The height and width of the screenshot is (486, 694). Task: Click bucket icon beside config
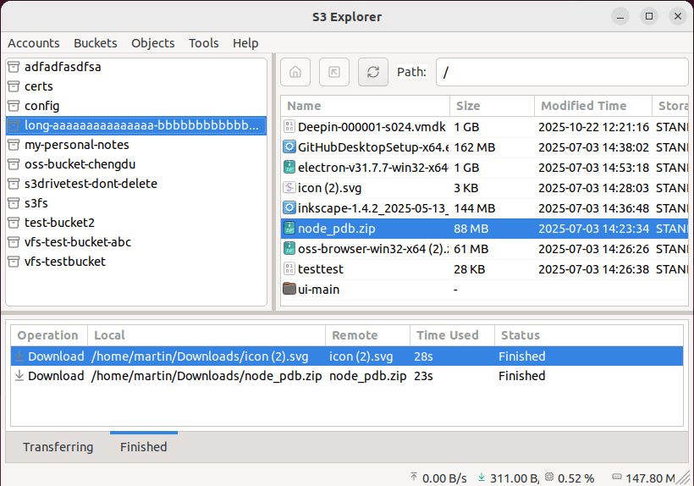14,106
